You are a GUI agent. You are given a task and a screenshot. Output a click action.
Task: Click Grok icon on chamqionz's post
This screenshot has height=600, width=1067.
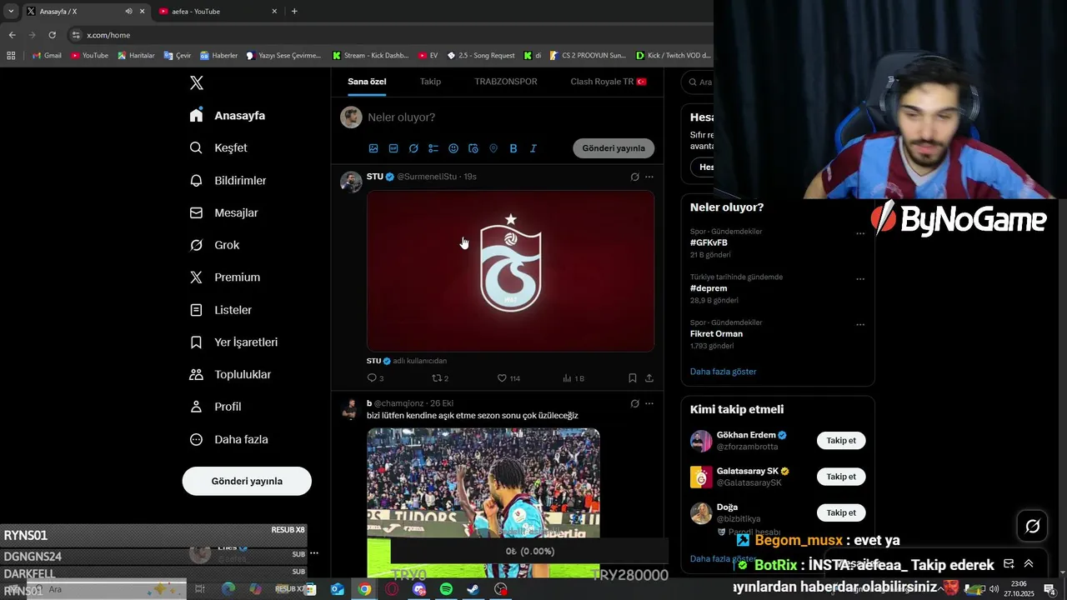point(634,403)
